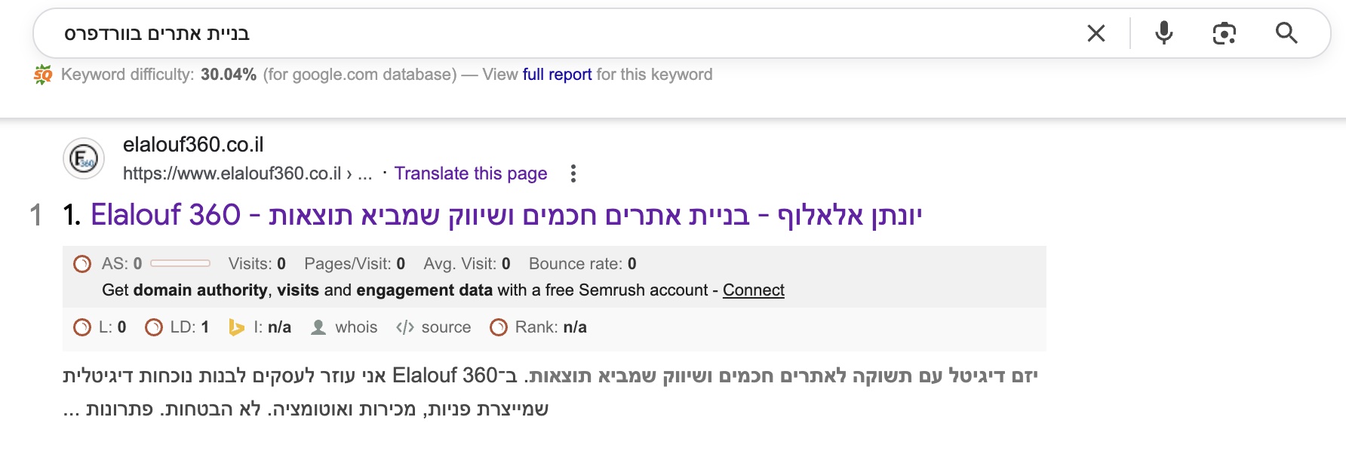
Task: Click the Semrush AS circle icon
Action: coord(82,264)
